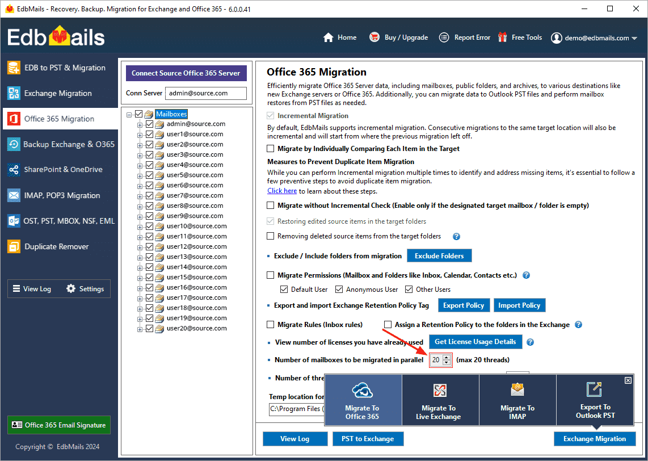Screen dimensions: 648x461
Task: Uncheck the Other Users checkbox
Action: click(x=409, y=290)
